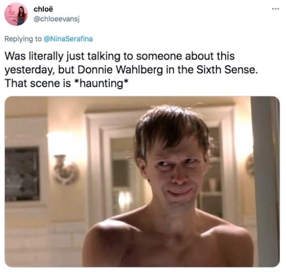Click the word "literally" in the tweet
The width and height of the screenshot is (286, 272).
point(46,56)
